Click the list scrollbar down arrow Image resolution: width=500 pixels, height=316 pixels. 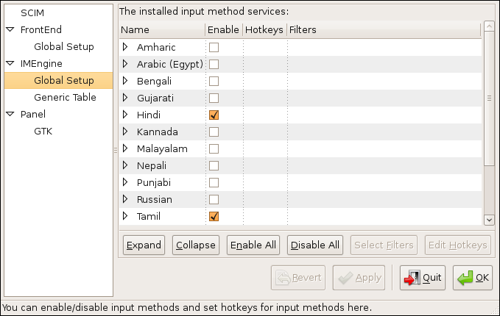[x=488, y=220]
